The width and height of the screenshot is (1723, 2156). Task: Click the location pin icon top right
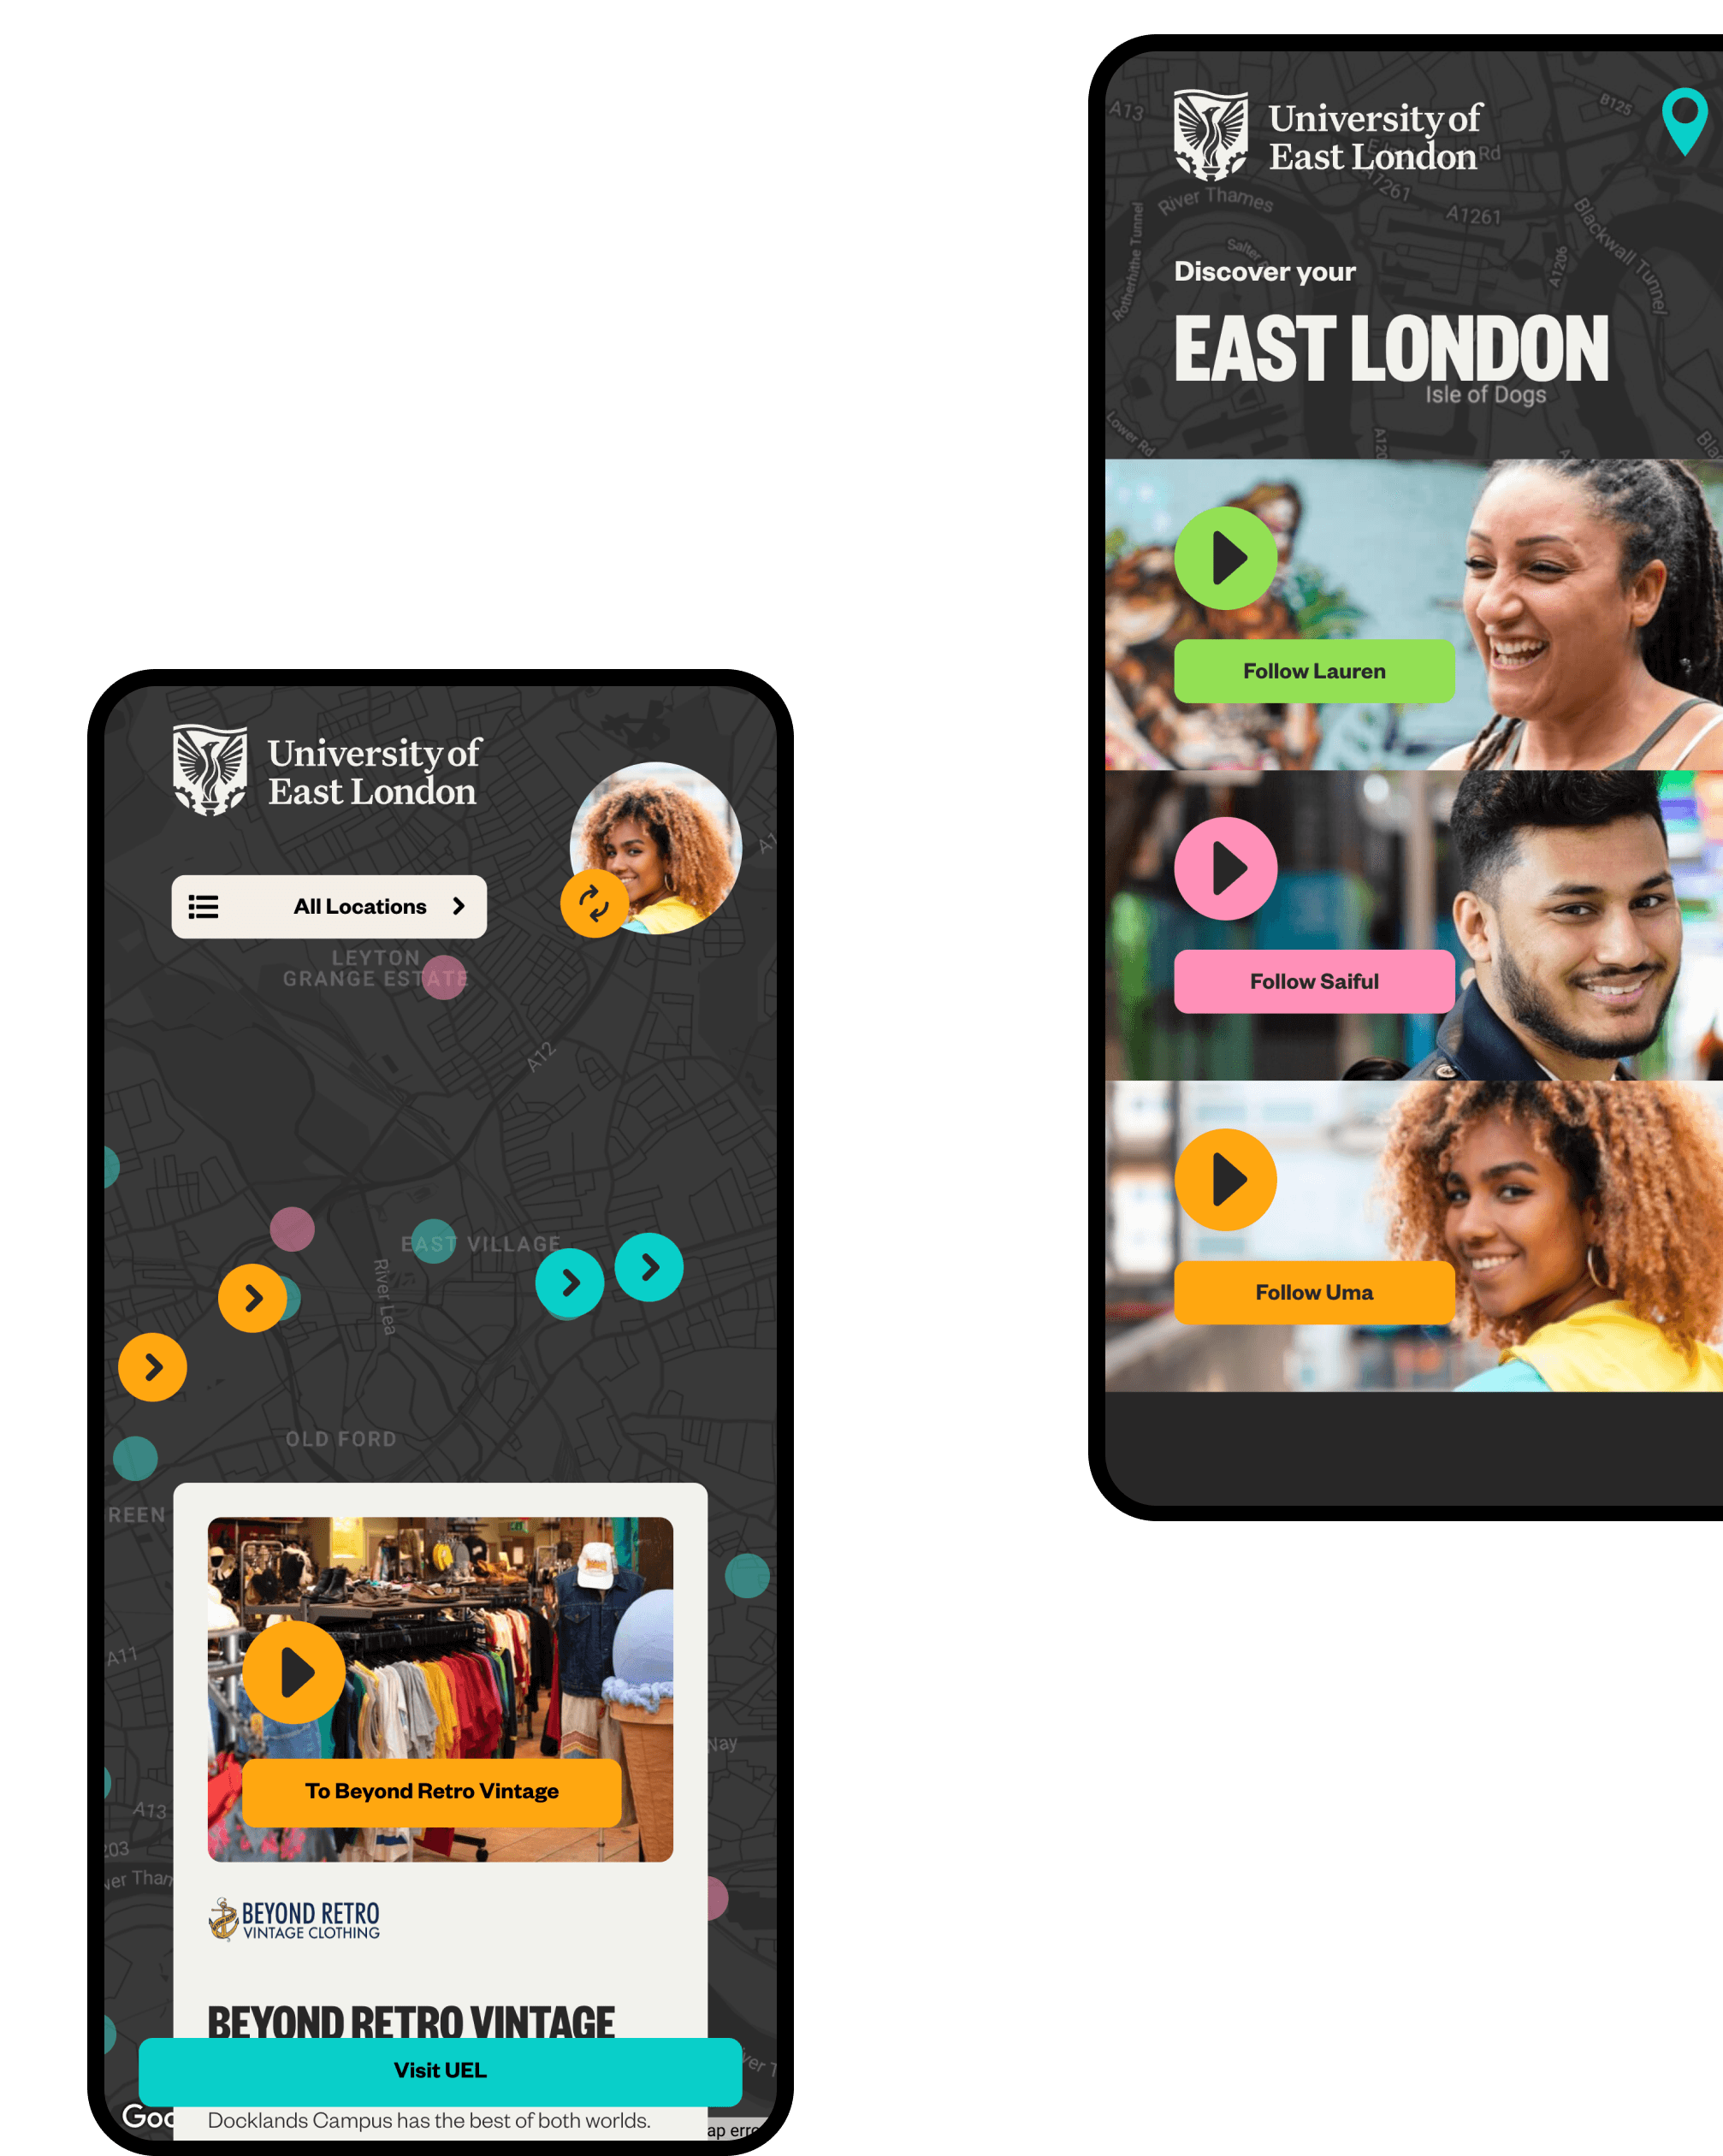pyautogui.click(x=1678, y=132)
